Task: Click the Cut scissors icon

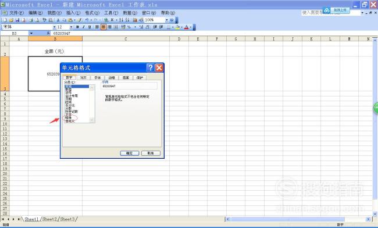Action: (58, 20)
